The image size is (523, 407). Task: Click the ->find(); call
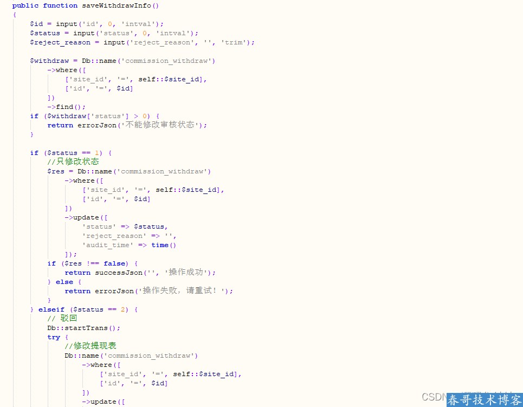click(x=66, y=107)
